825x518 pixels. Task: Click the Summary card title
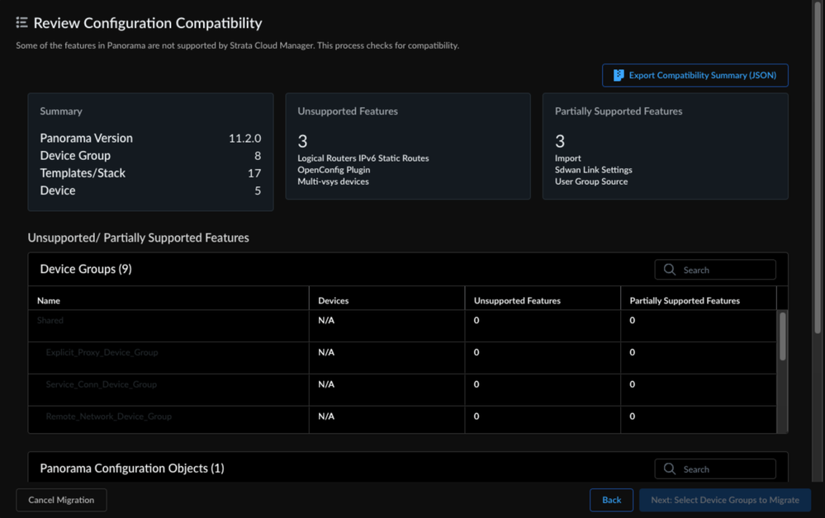[x=61, y=111]
